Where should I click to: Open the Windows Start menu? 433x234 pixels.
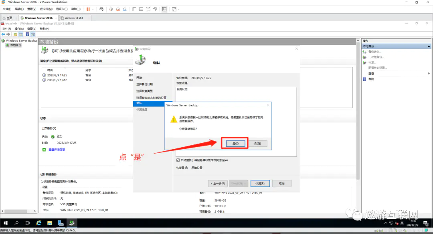6,223
